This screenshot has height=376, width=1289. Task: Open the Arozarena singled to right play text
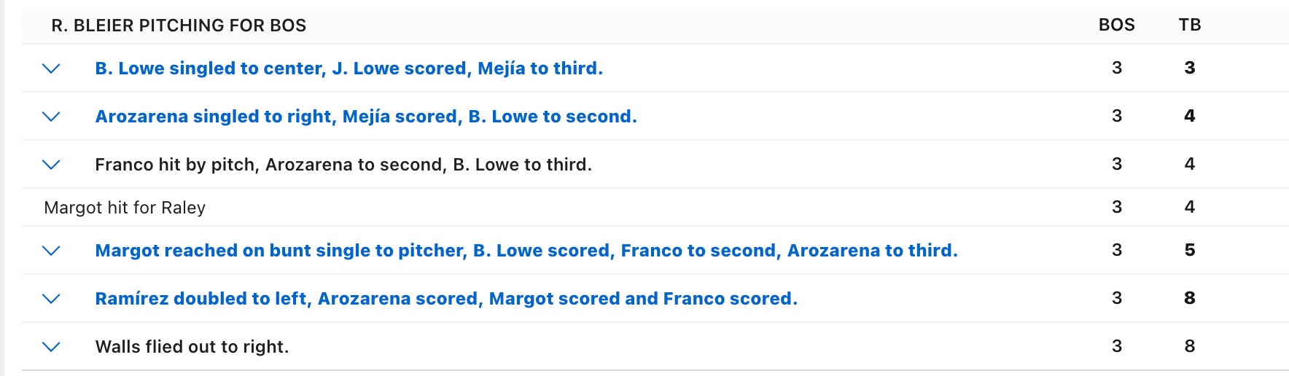pos(365,117)
